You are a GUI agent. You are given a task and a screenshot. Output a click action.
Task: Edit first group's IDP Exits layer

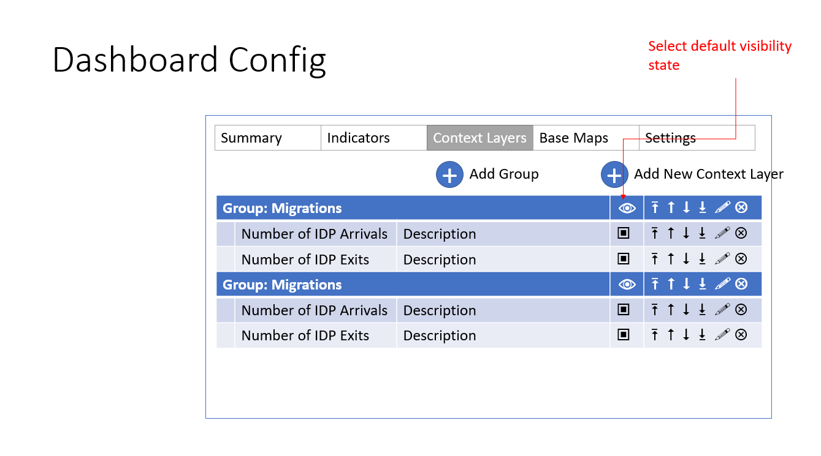723,259
